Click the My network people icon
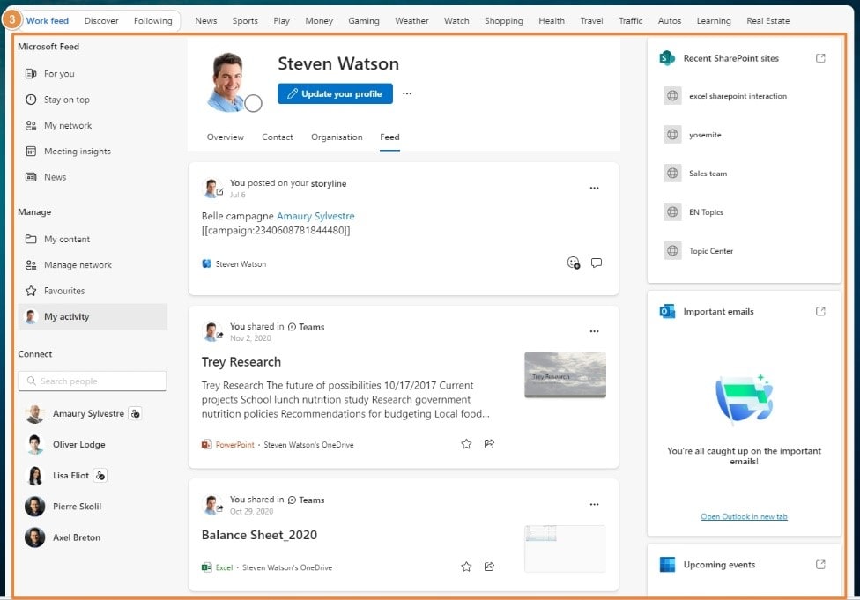The height and width of the screenshot is (600, 860). click(31, 126)
